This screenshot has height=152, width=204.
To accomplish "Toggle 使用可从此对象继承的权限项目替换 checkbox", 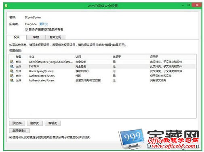I will [x=10, y=137].
